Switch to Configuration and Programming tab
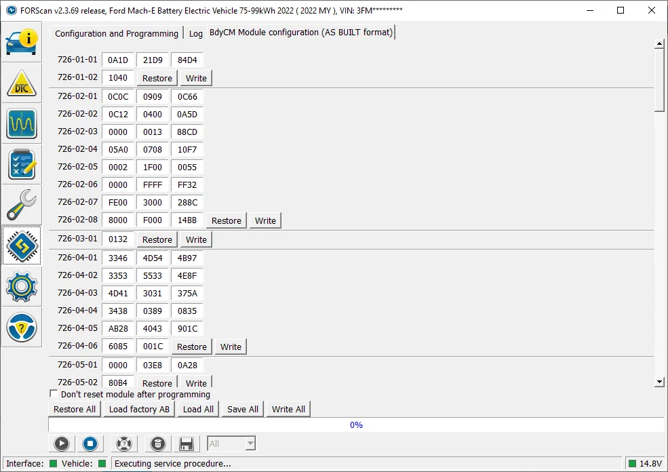 [116, 33]
